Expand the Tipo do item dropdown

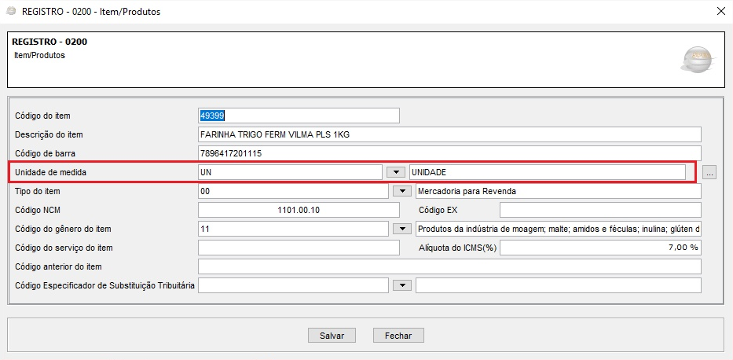(401, 191)
